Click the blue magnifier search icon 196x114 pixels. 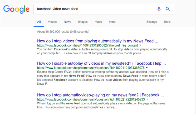168,9
